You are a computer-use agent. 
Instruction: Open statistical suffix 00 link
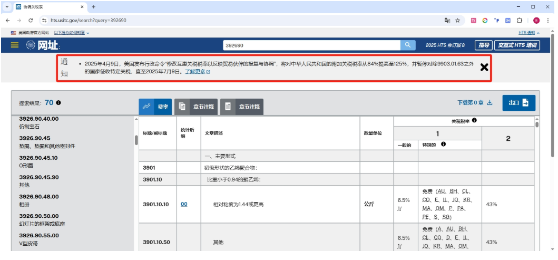tap(184, 204)
